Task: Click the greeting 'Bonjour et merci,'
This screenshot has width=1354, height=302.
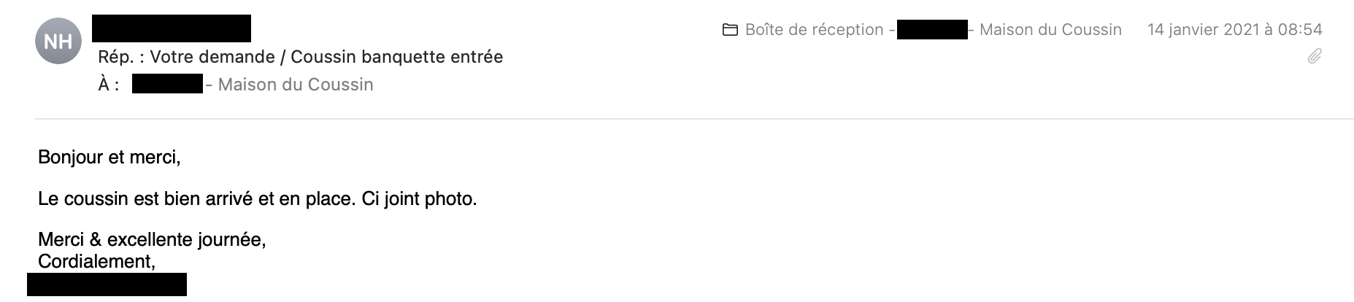Action: (x=109, y=157)
